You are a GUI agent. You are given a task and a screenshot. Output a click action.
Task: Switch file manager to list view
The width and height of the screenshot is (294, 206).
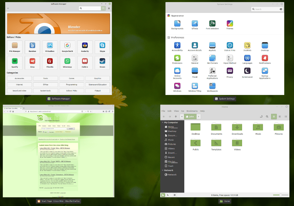(280, 117)
